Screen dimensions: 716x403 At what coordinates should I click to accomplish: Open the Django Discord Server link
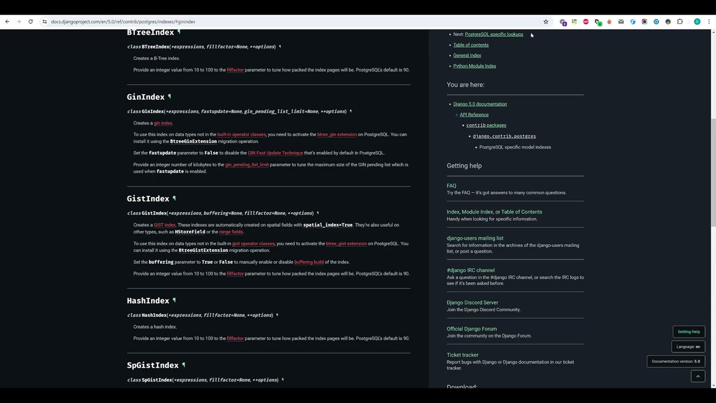[473, 303]
